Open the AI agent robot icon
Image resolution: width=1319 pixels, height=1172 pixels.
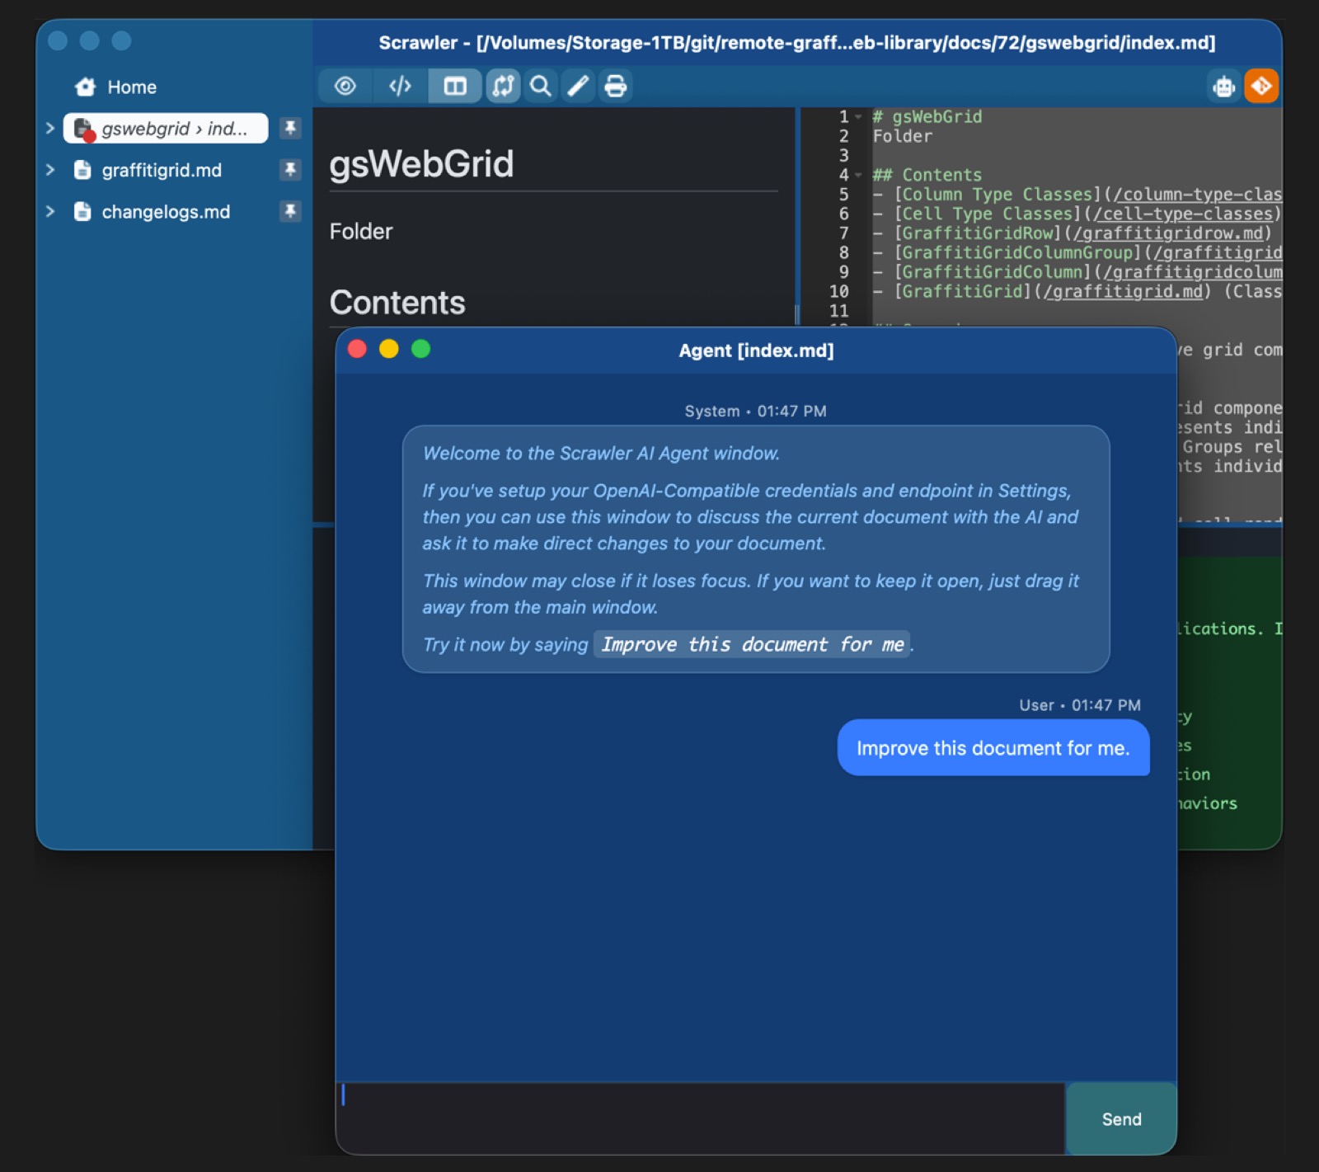[1224, 87]
